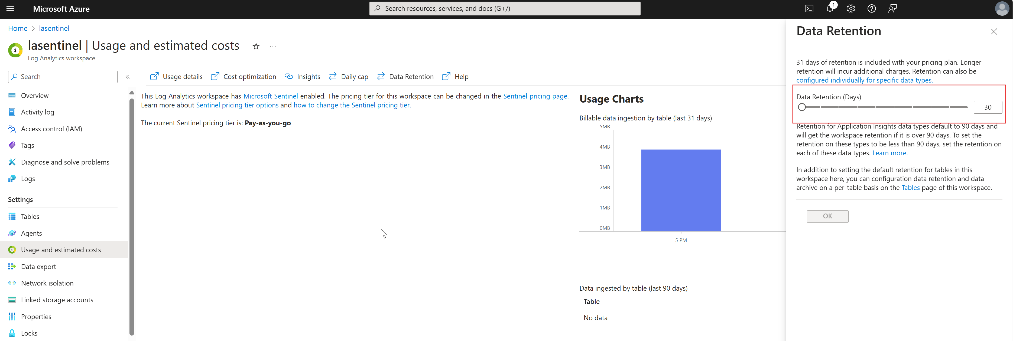Click the lasentinel breadcrumb link
The width and height of the screenshot is (1013, 341).
pos(54,28)
